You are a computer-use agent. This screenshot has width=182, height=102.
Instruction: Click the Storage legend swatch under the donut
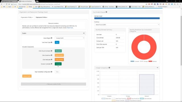point(142,61)
